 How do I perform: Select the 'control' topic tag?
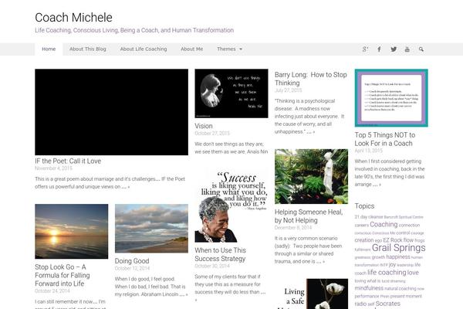pyautogui.click(x=403, y=233)
